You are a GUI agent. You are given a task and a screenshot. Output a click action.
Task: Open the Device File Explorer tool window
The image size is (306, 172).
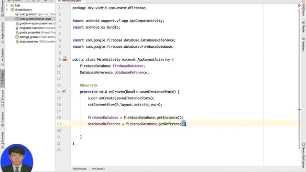[304, 156]
